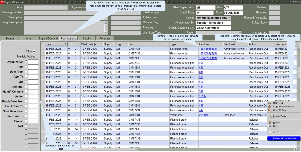Open identifier link 1584(395)(1)
Image resolution: width=301 pixels, height=152 pixels.
point(208,58)
